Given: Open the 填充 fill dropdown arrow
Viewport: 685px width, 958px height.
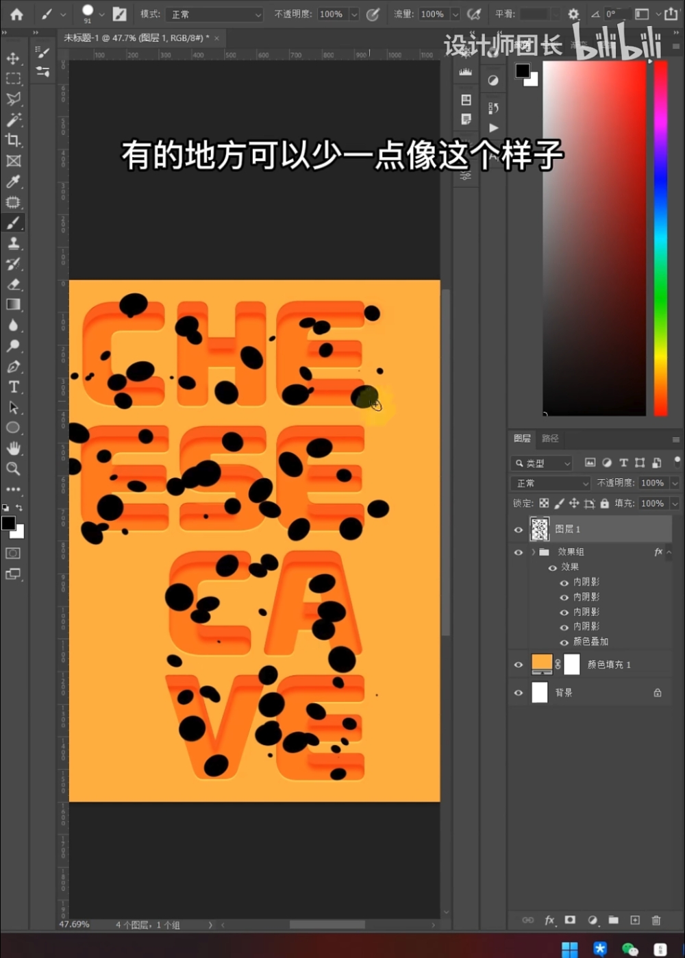Looking at the screenshot, I should [x=675, y=504].
